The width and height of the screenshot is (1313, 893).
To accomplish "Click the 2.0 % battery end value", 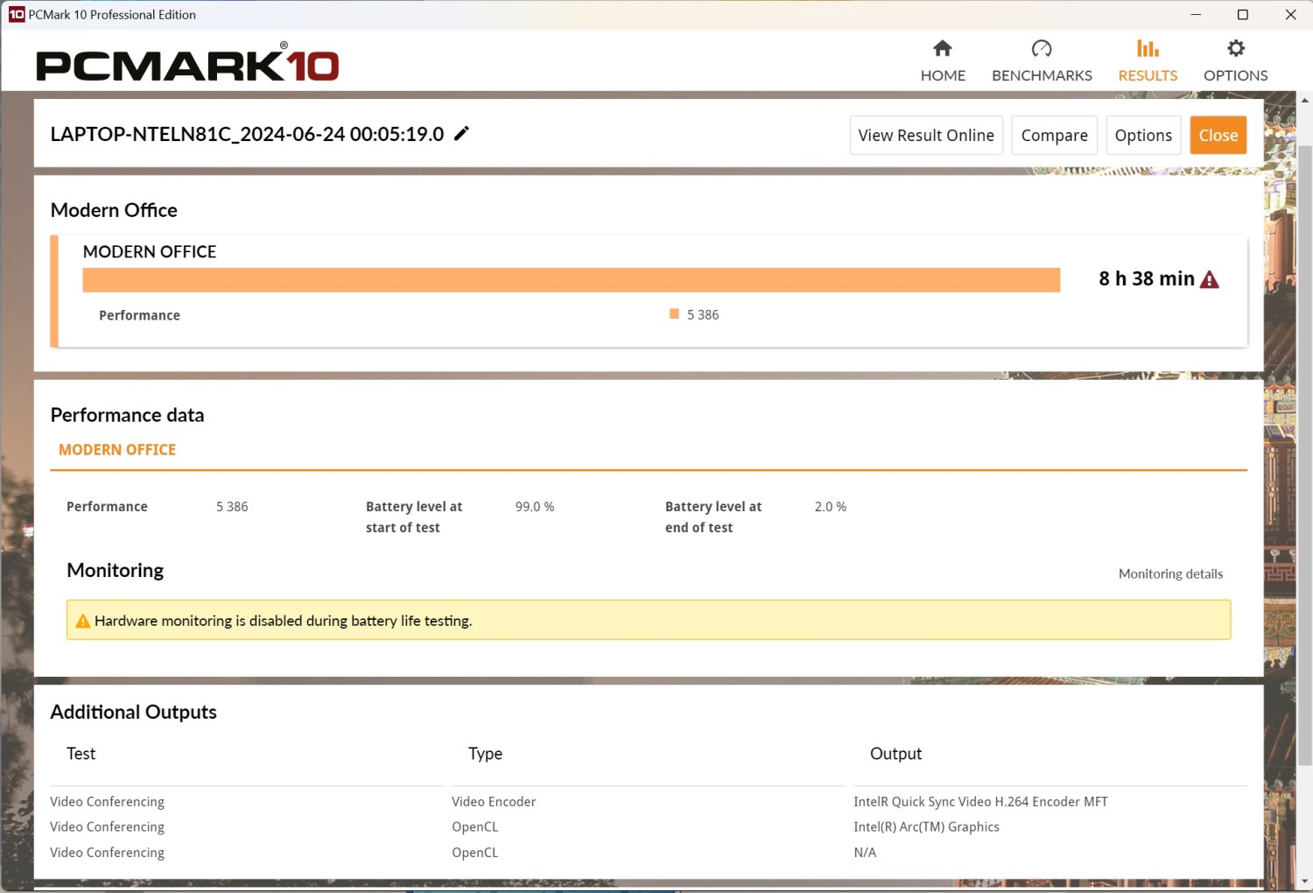I will [831, 506].
